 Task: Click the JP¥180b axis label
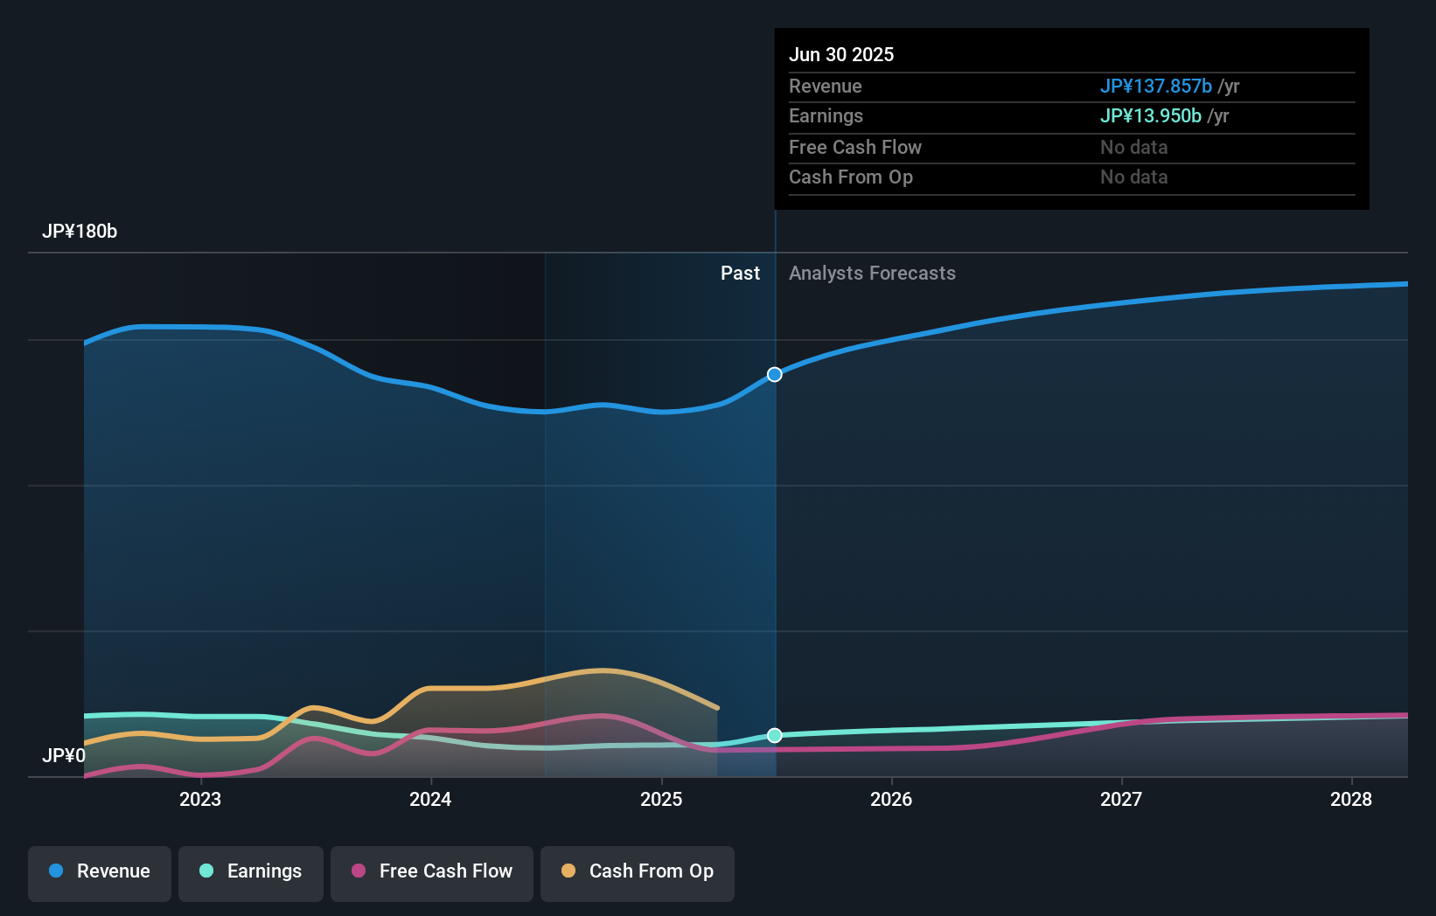[80, 232]
